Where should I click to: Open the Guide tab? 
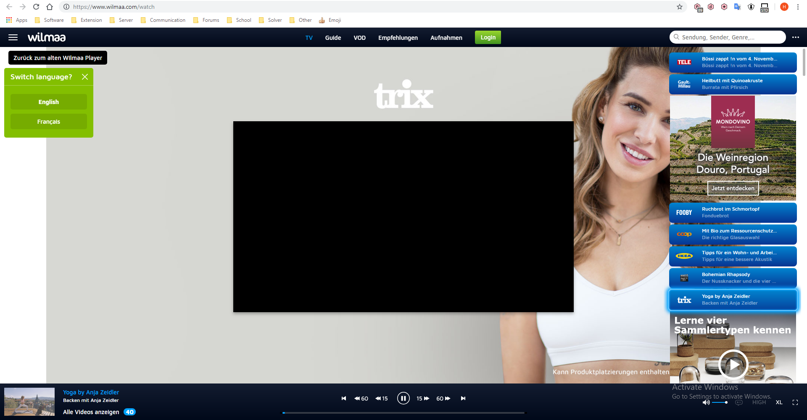[x=333, y=38]
